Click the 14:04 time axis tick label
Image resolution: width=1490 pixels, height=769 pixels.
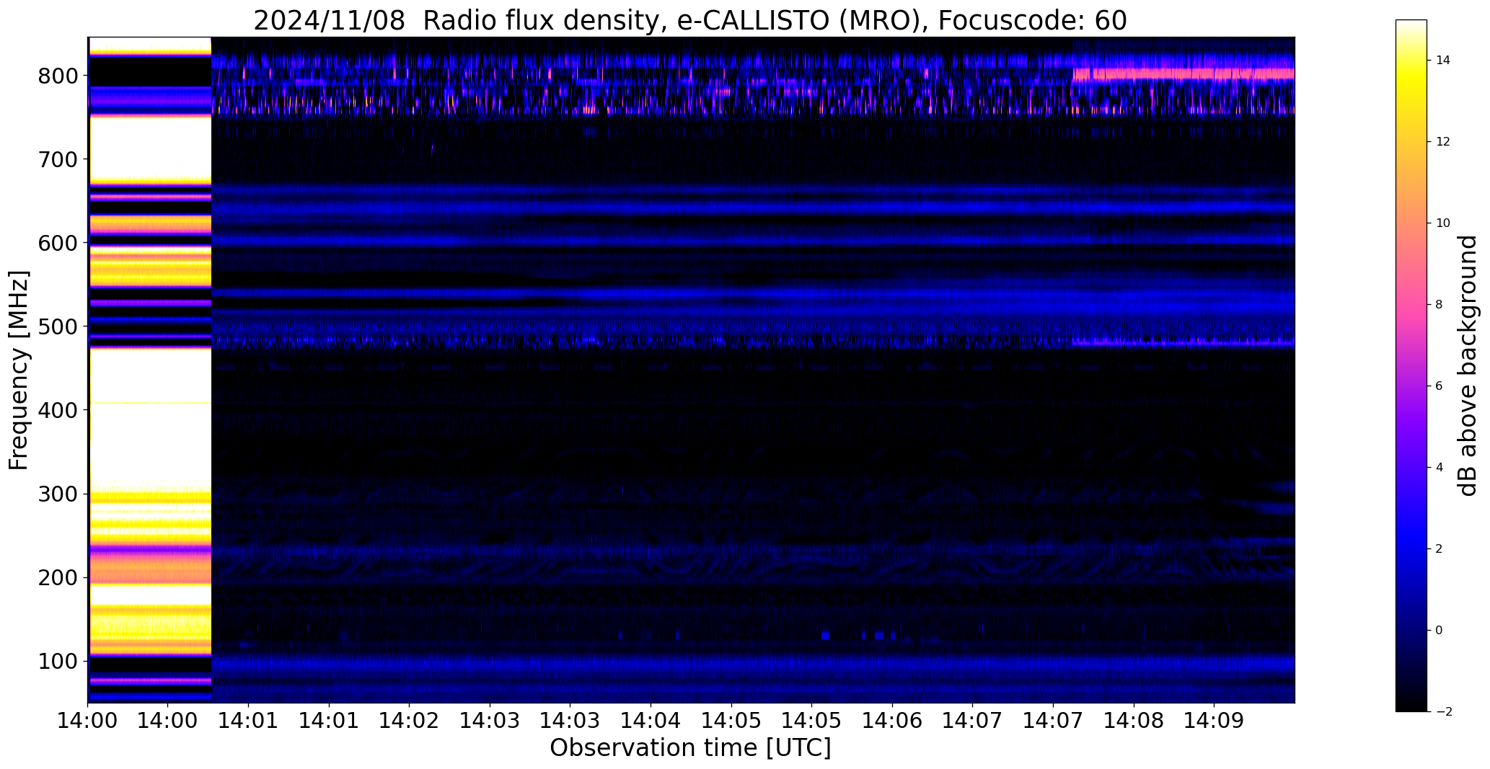click(x=651, y=721)
